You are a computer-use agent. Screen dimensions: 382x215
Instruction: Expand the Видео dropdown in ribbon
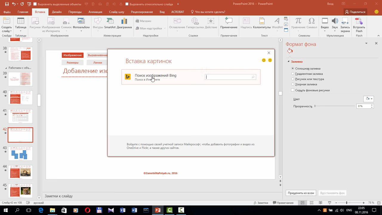pyautogui.click(x=325, y=31)
